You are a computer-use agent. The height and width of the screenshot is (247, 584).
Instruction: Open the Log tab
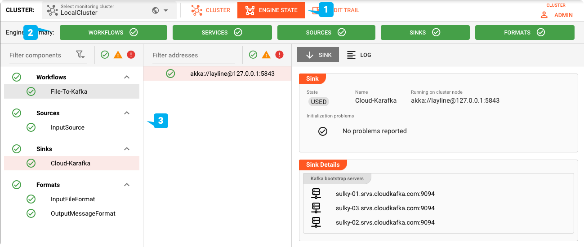[359, 55]
